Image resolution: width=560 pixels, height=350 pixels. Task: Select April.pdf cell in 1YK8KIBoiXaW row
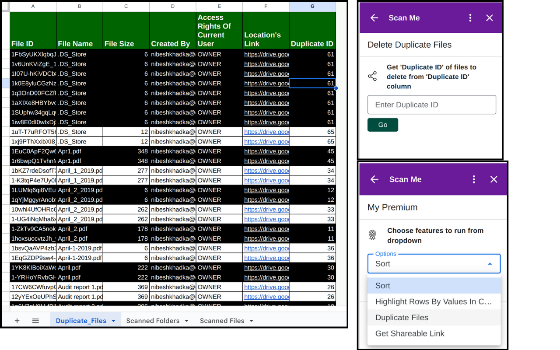(80, 267)
